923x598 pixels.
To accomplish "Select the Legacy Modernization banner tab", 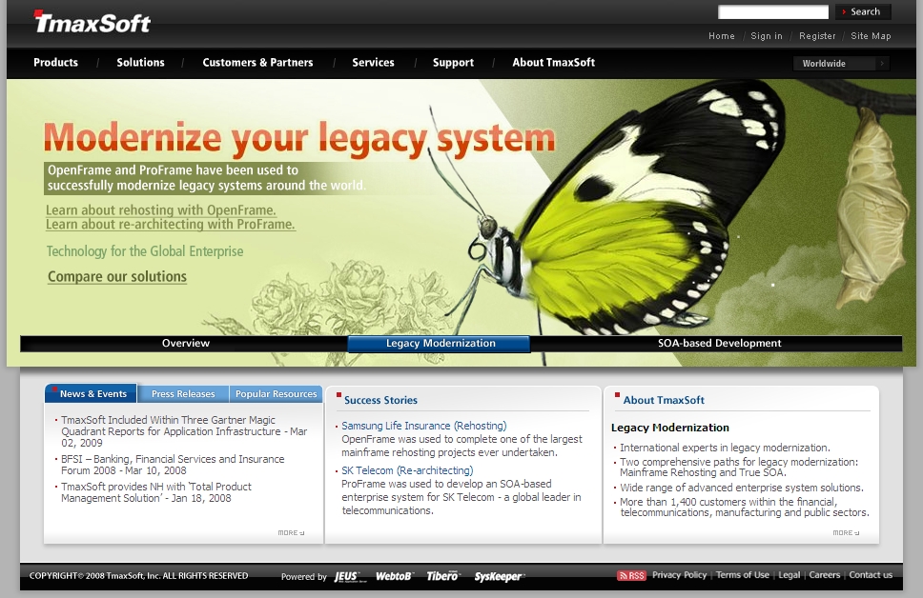I will (440, 344).
